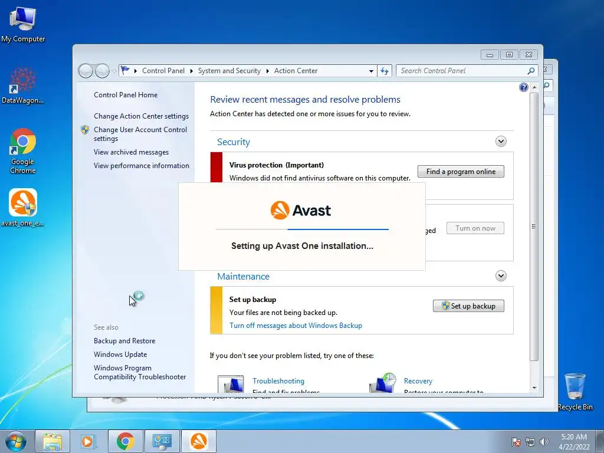The height and width of the screenshot is (453, 604).
Task: Click the vertical scrollbar thumb
Action: 534,226
